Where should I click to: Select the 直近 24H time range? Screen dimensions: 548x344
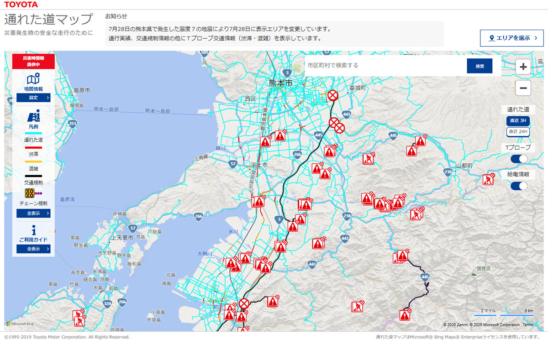(518, 132)
